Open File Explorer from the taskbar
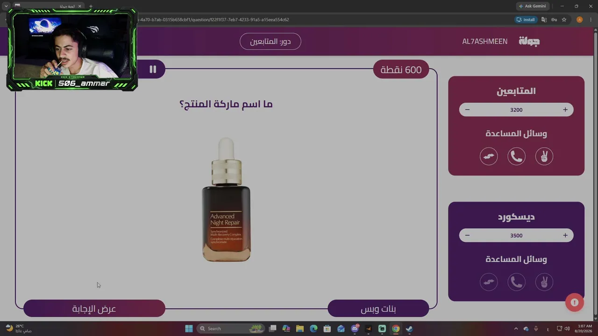 pyautogui.click(x=300, y=329)
